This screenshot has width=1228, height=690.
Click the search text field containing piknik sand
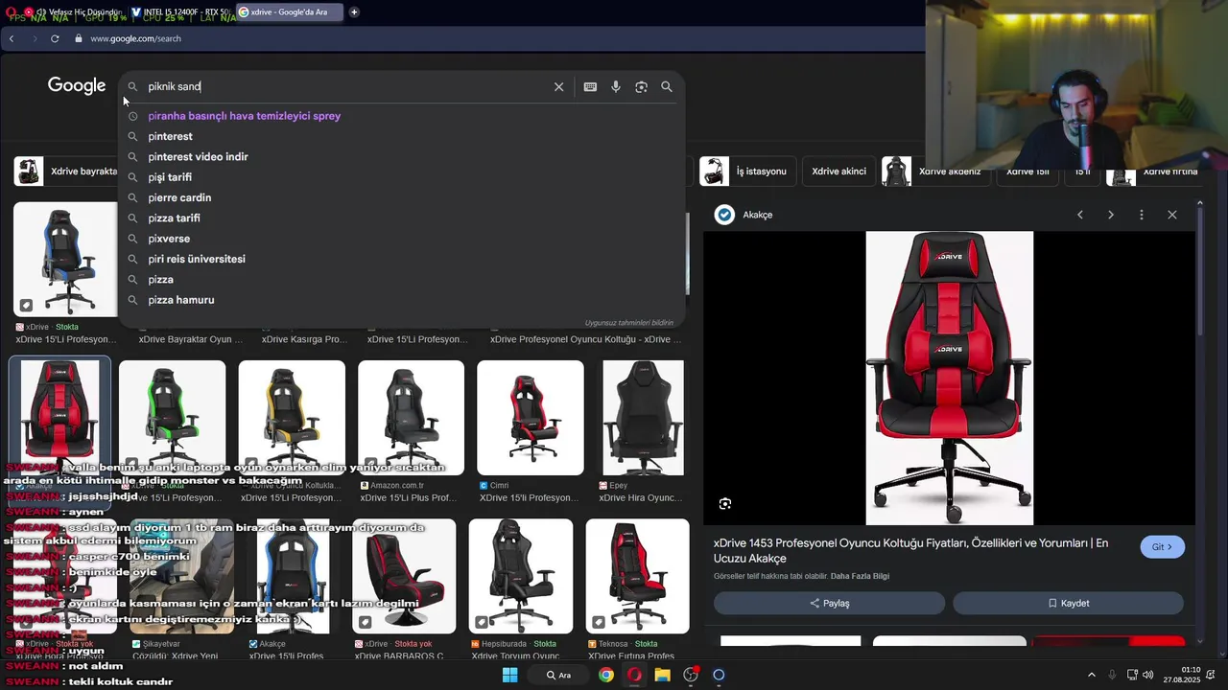pos(345,86)
